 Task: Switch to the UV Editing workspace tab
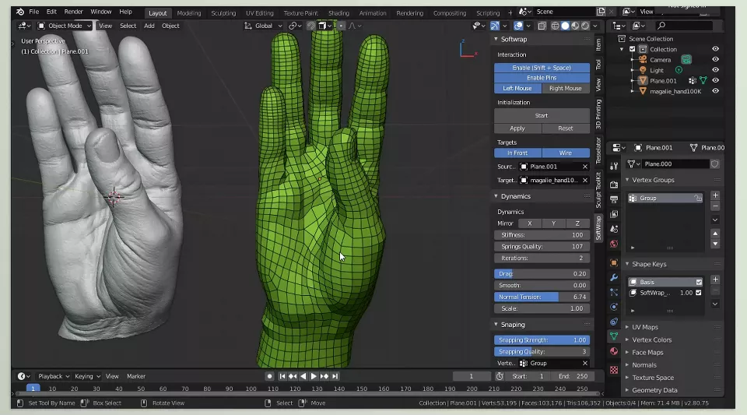click(260, 13)
